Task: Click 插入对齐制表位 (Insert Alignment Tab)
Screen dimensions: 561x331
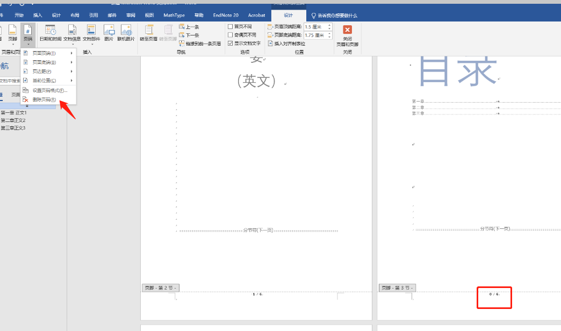Action: tap(286, 44)
